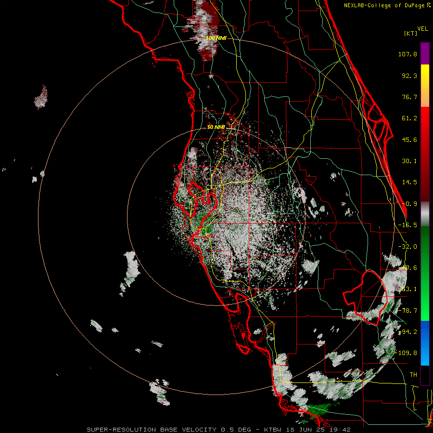Click the 19:42 timestamp
Viewport: 433px width, 433px height.
pyautogui.click(x=341, y=430)
